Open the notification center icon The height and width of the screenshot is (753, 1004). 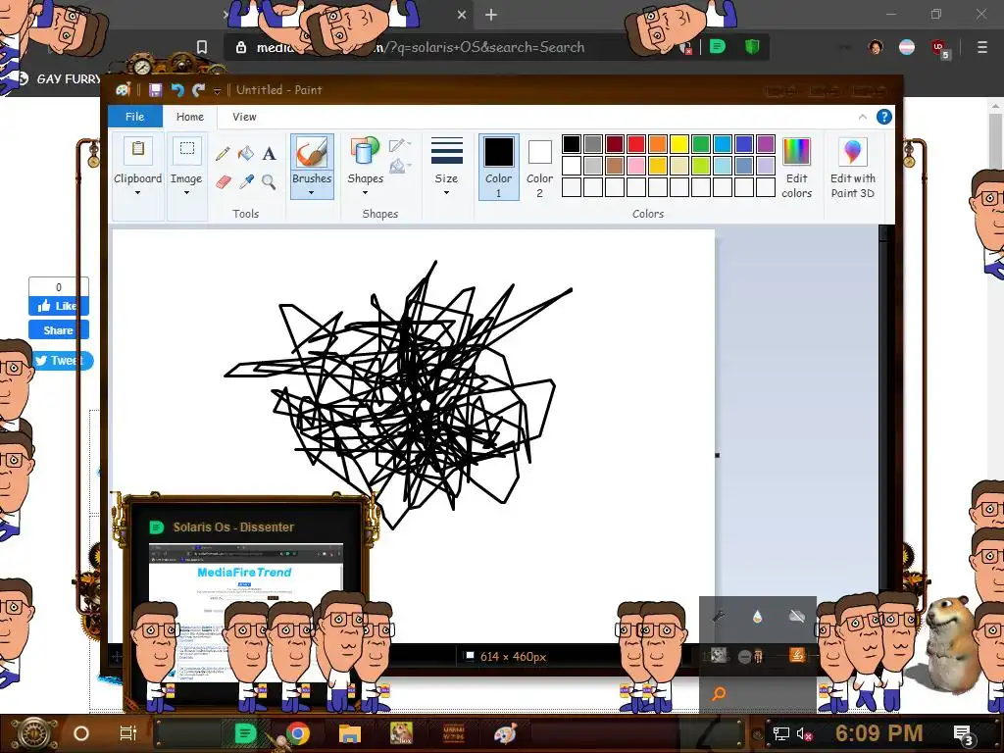(x=964, y=734)
